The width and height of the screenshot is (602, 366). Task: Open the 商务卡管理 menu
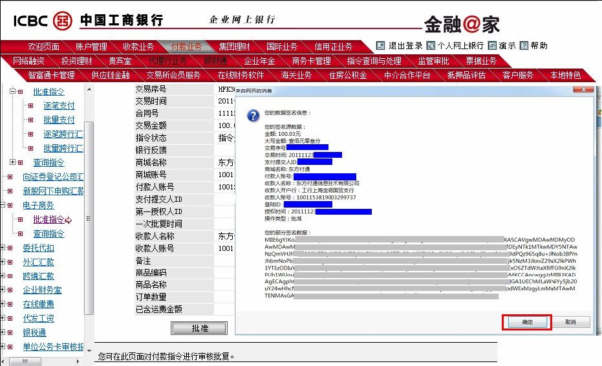[312, 61]
